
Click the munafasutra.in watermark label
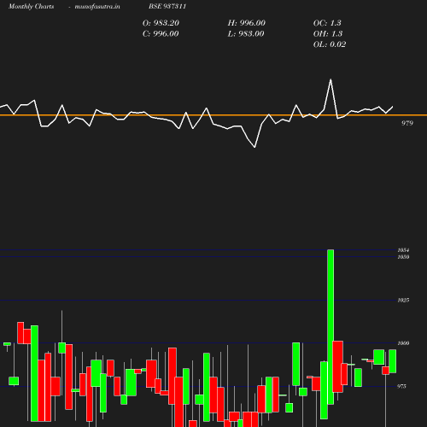coord(97,6)
